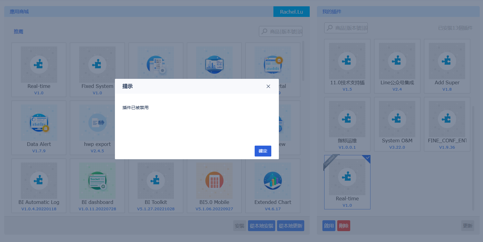Select the 指标运维 installed plugin

pos(347,124)
